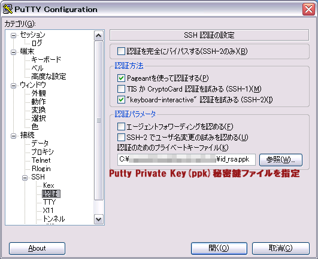Select 認証 category in tree

click(x=51, y=194)
